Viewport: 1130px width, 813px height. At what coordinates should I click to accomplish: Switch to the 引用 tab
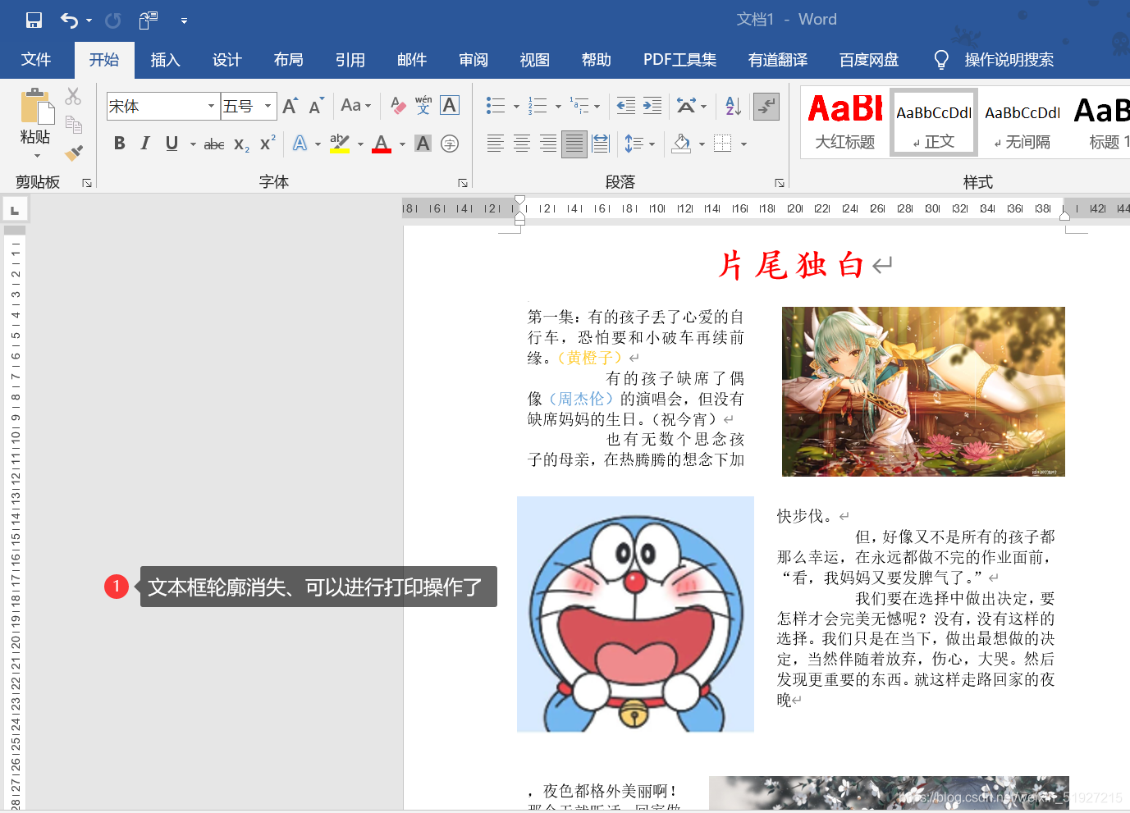(350, 60)
